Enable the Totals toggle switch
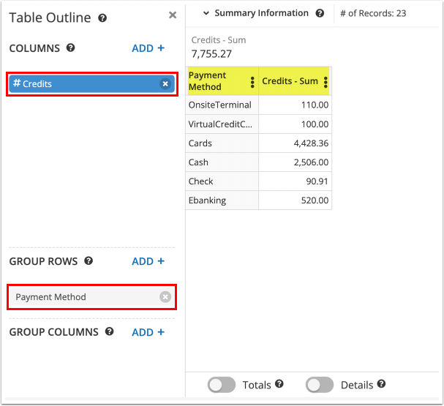This screenshot has width=444, height=406. coord(222,385)
